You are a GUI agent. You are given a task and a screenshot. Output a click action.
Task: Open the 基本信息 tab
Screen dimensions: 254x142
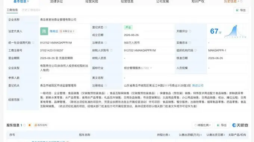20,1
